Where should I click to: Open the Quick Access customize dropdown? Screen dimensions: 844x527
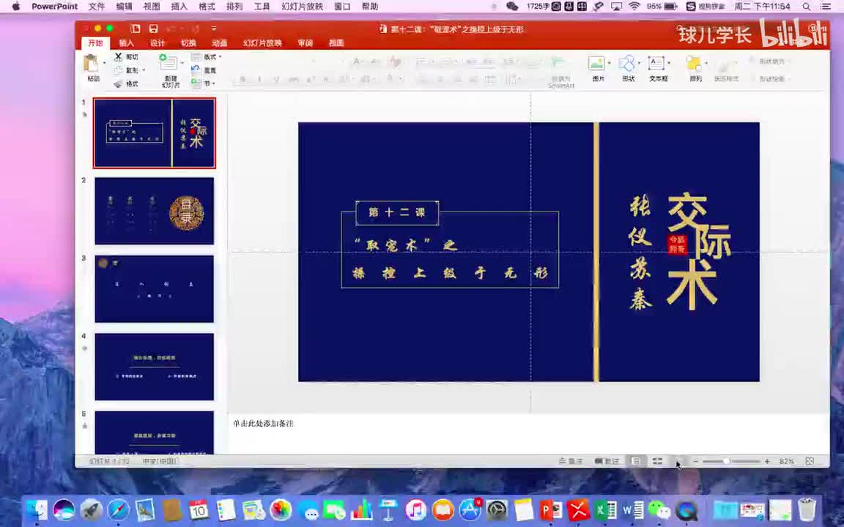[214, 29]
